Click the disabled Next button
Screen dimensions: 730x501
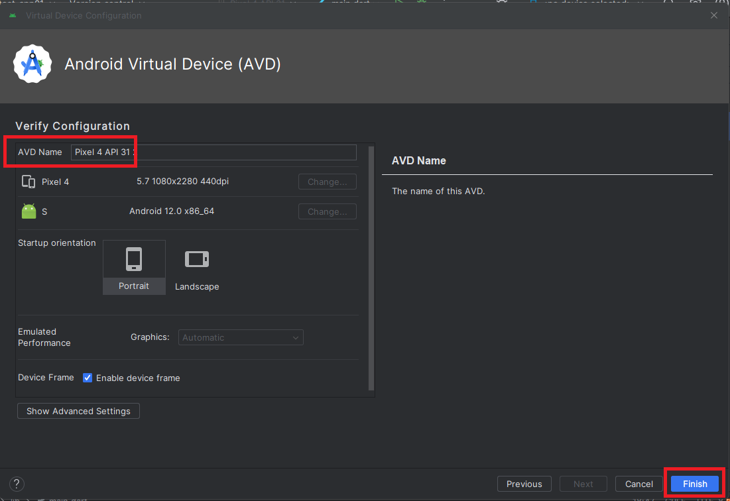coord(583,484)
